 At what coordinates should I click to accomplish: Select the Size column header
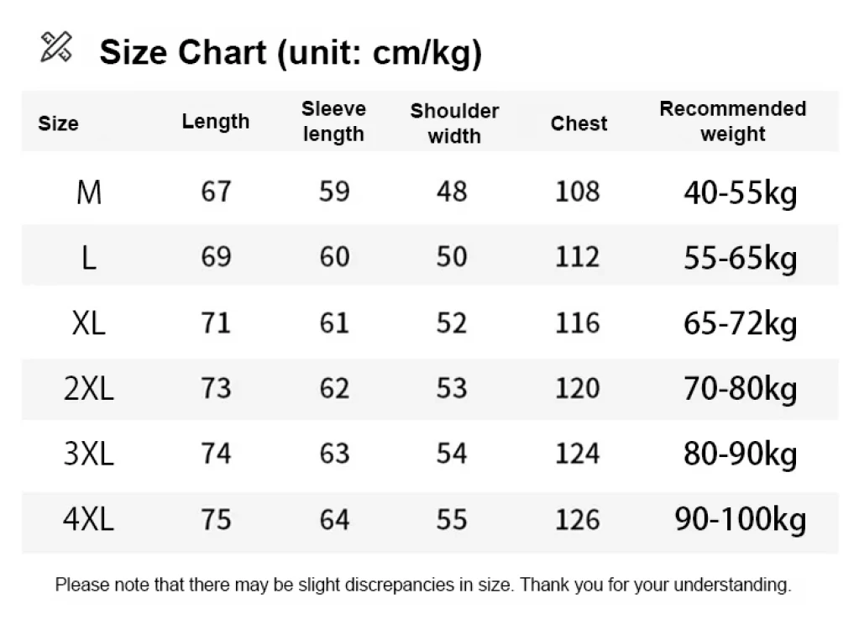pos(59,123)
